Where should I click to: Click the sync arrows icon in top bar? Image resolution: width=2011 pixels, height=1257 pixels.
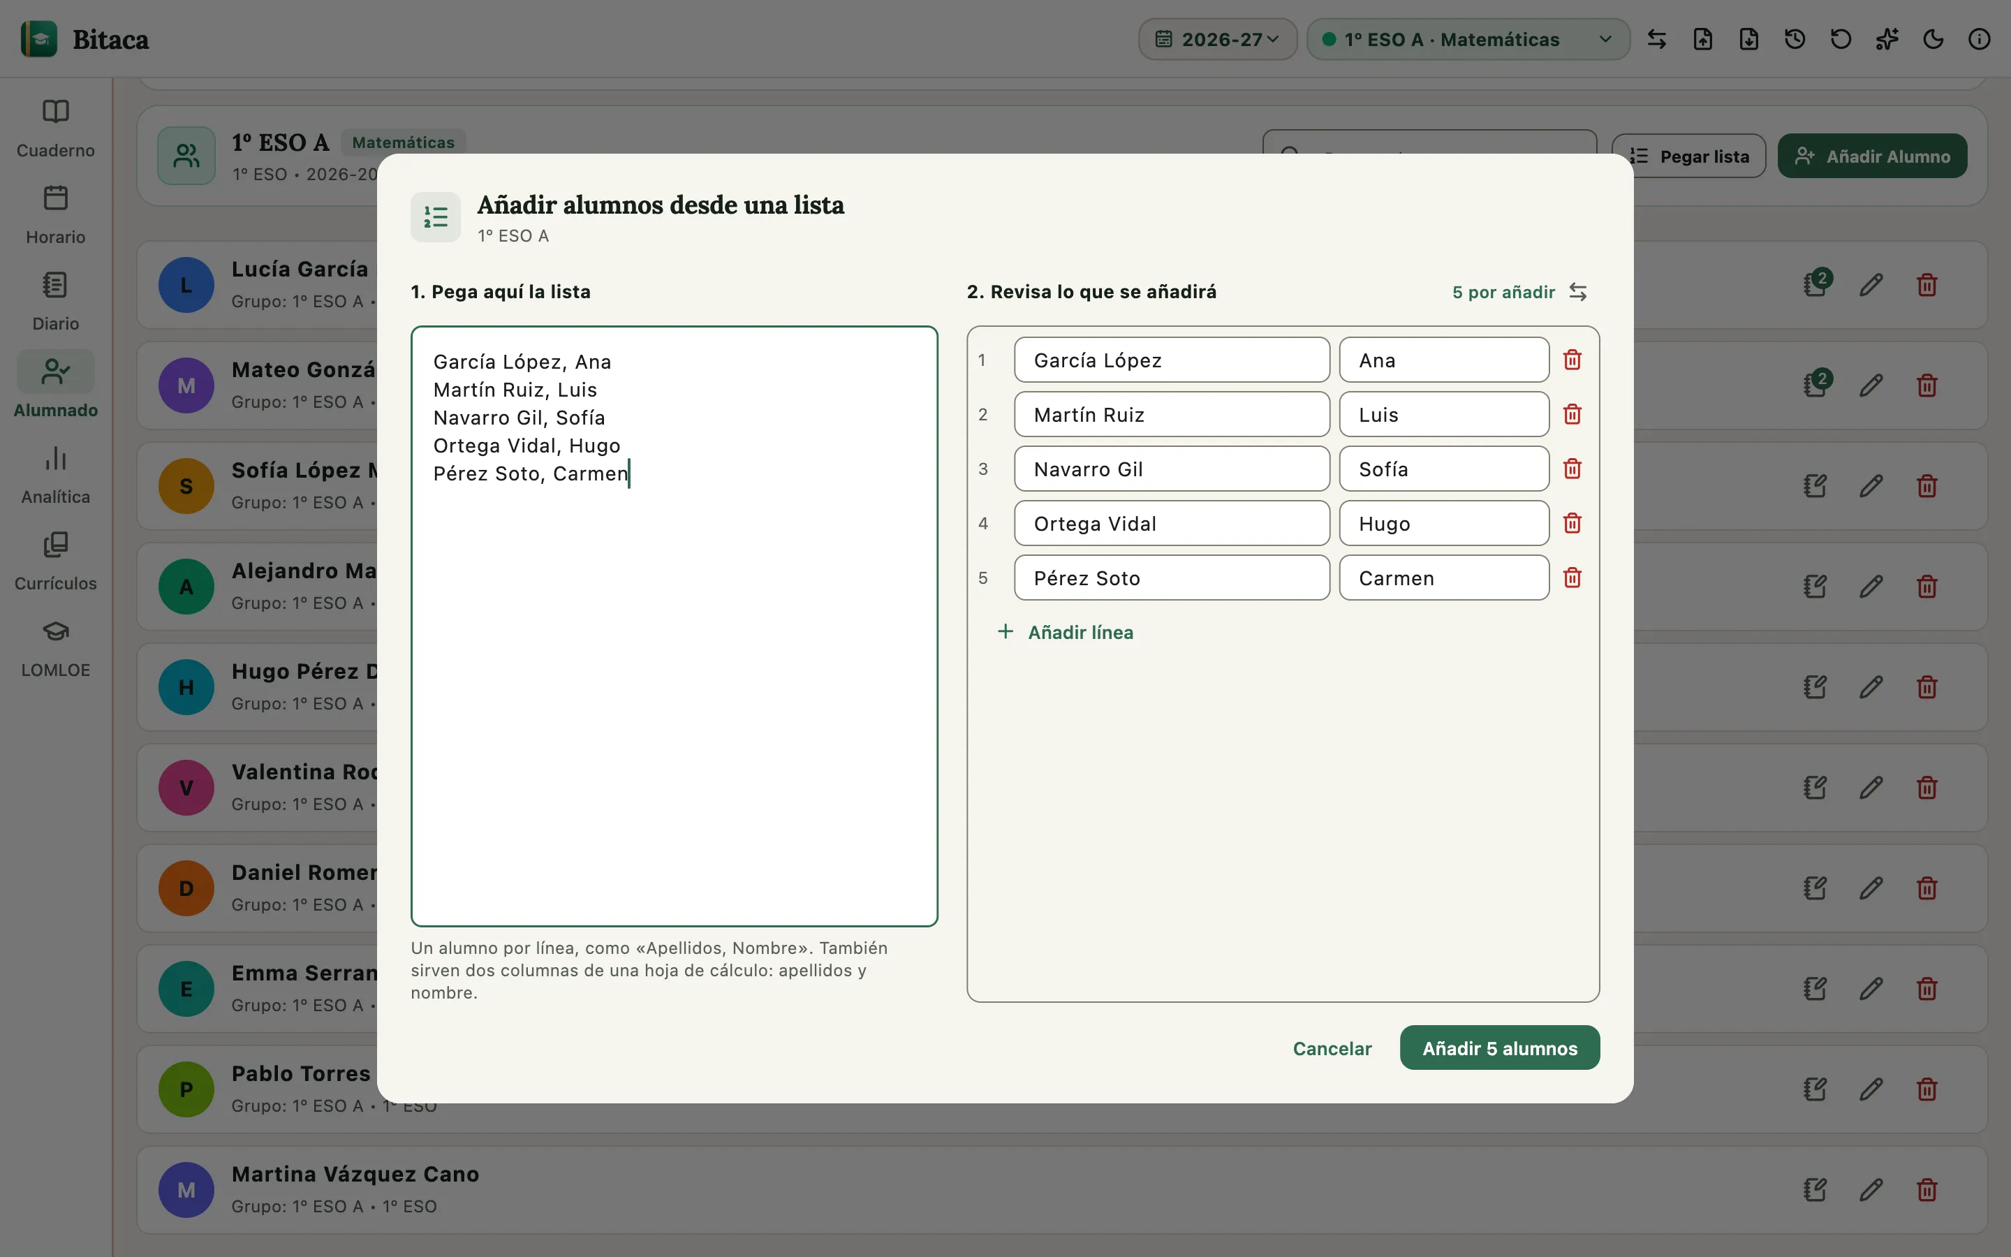pyautogui.click(x=1657, y=39)
